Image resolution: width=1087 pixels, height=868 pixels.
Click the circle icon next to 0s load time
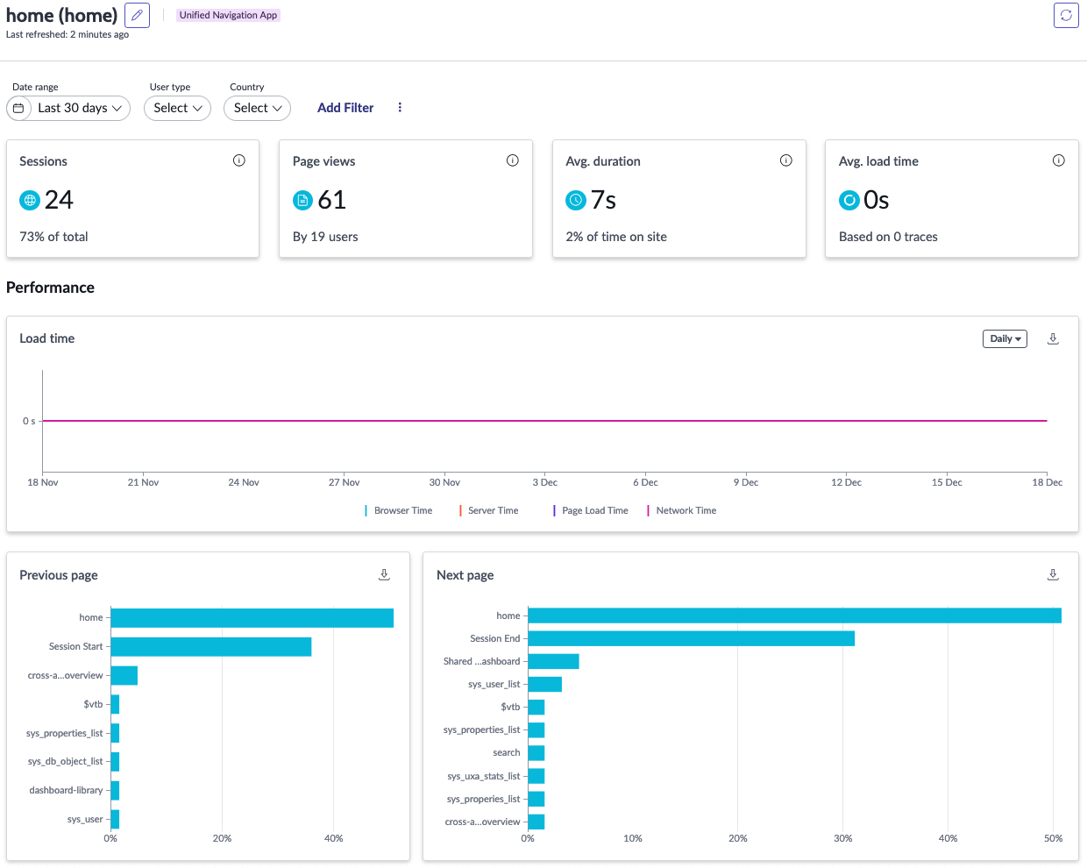[849, 200]
